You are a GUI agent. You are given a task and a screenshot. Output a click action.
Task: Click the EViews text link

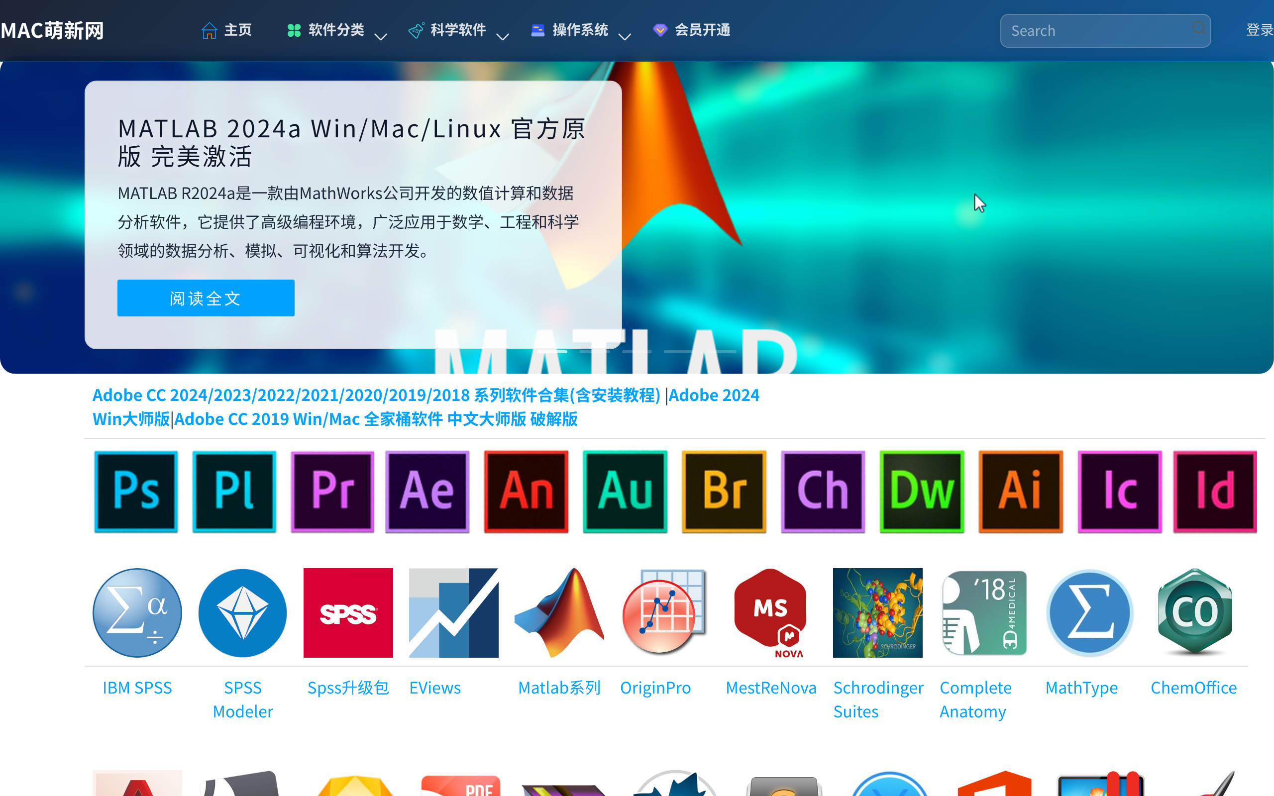[x=435, y=688]
